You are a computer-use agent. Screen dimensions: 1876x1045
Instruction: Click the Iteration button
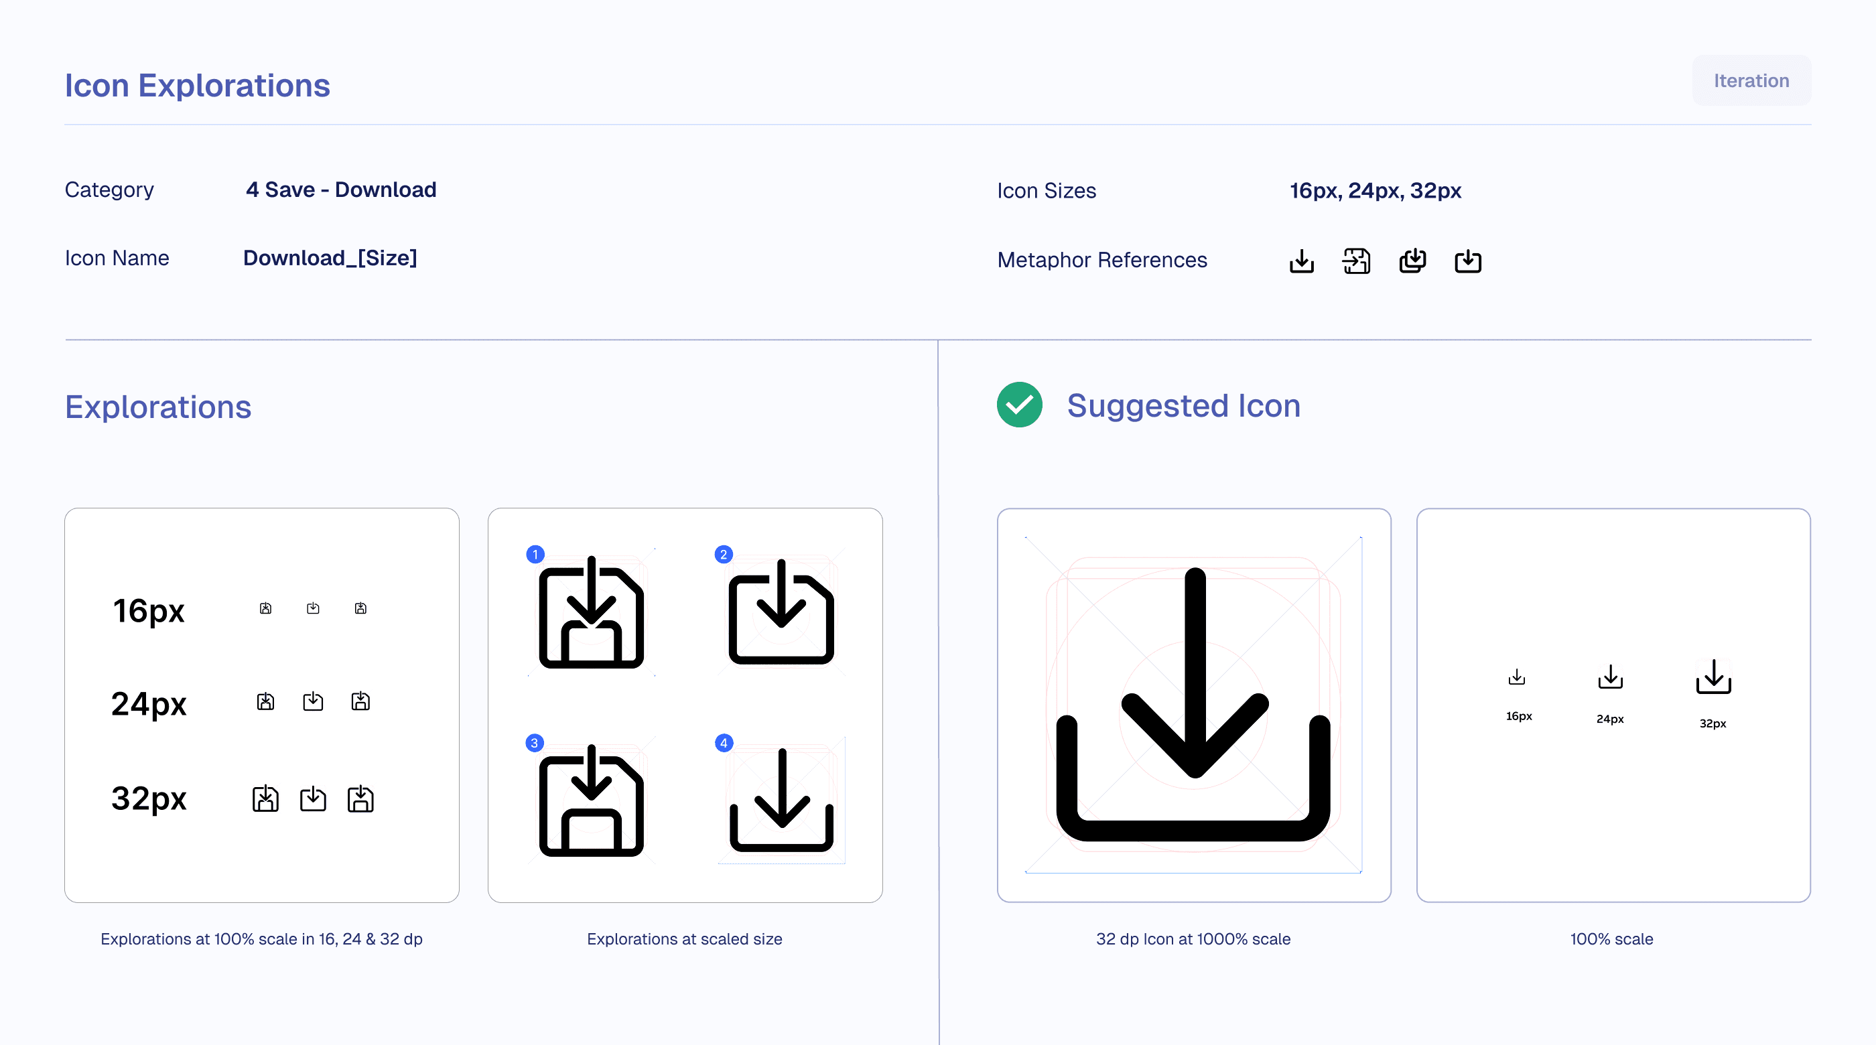[1751, 80]
